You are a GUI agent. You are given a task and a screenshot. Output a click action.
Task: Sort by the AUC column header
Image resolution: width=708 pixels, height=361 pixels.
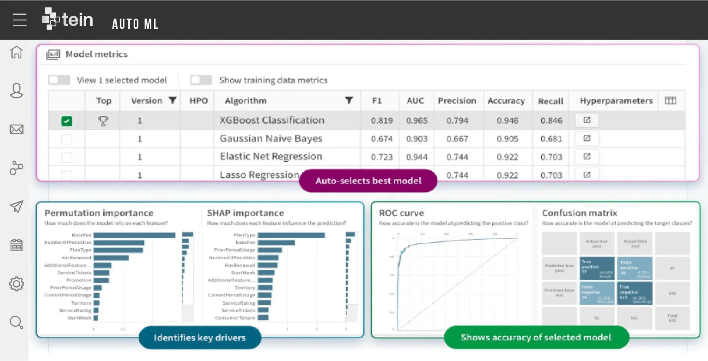pyautogui.click(x=415, y=101)
